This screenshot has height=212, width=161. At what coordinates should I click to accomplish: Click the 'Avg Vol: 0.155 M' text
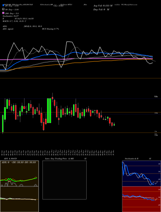pyautogui.click(x=103, y=6)
